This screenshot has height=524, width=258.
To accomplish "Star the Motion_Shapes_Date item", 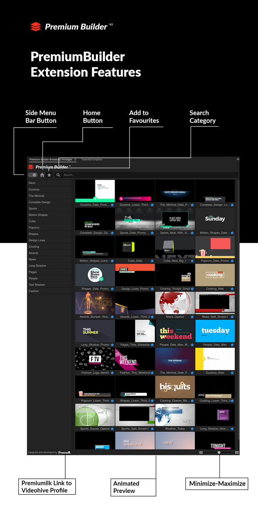I will pos(232,233).
